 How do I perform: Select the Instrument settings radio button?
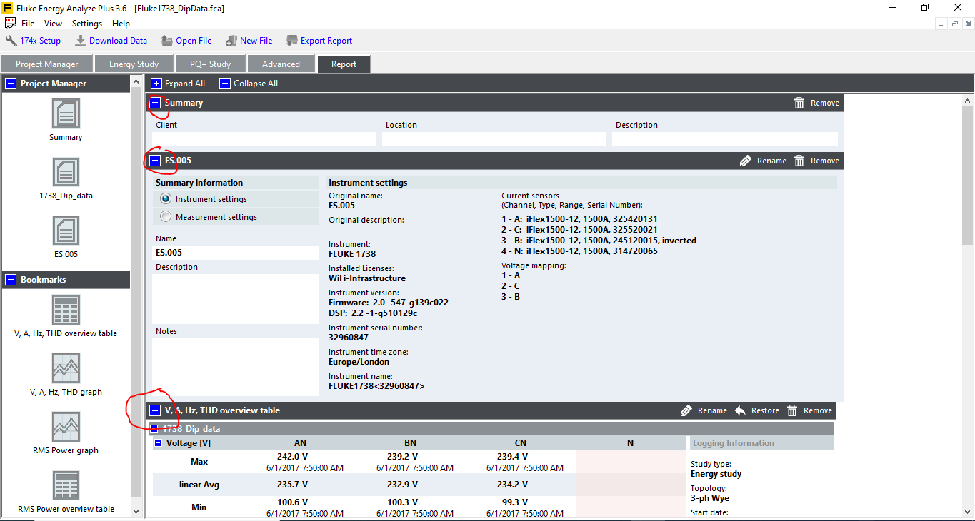pos(166,199)
